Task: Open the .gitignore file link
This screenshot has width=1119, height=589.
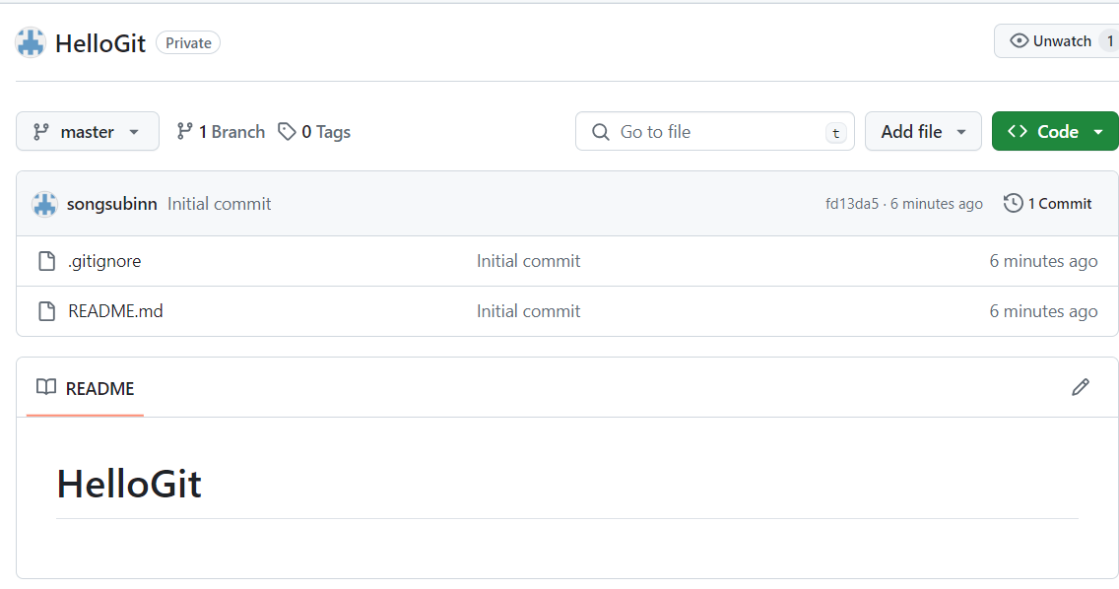Action: click(104, 261)
